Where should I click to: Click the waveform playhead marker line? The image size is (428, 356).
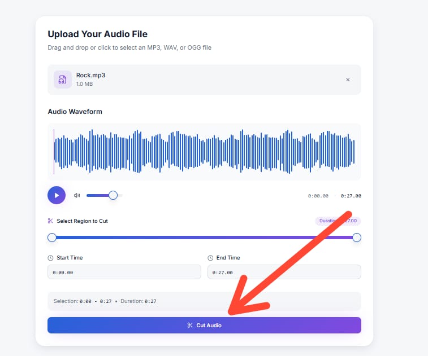coord(54,152)
